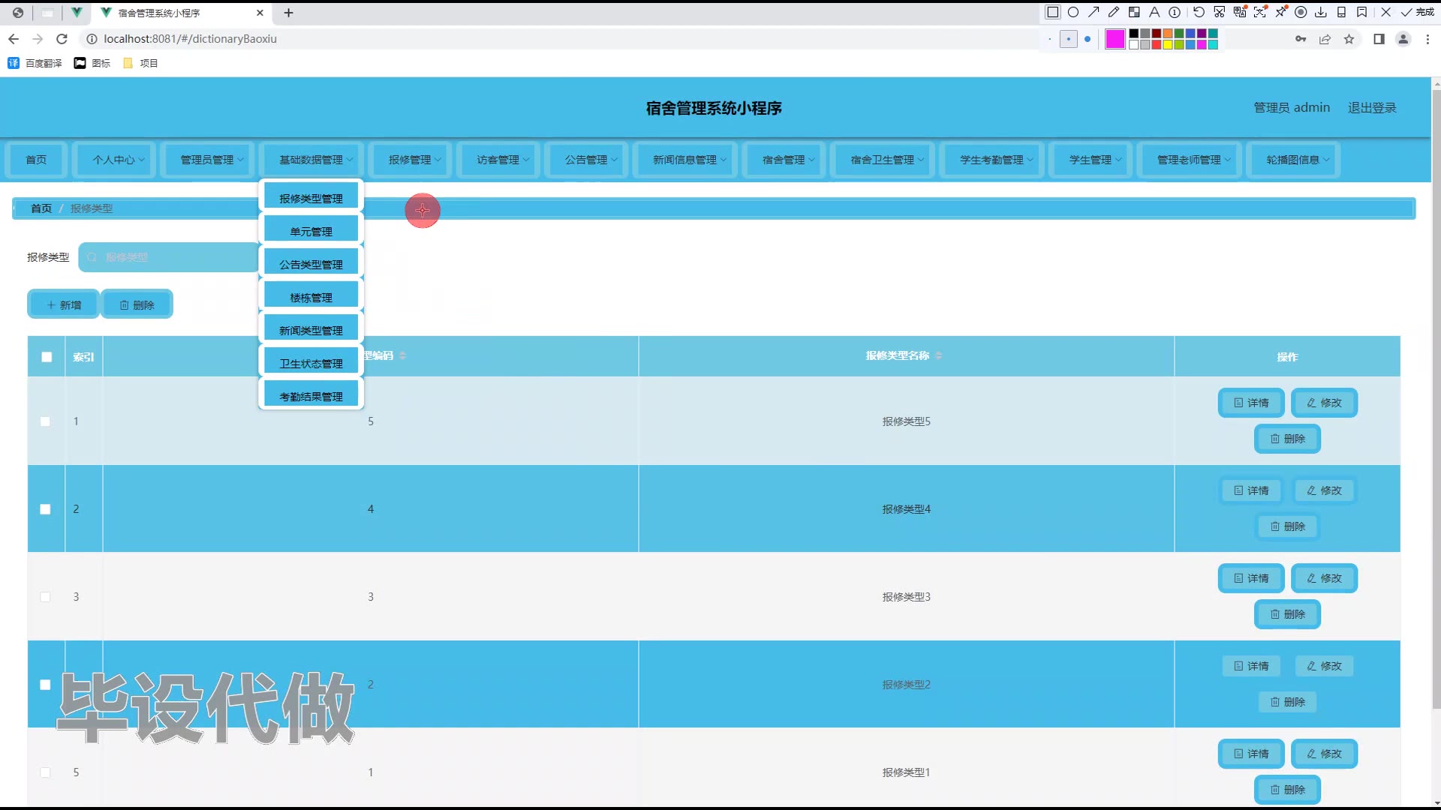Select the rectangle annotation tool
The image size is (1441, 810).
tap(1053, 12)
